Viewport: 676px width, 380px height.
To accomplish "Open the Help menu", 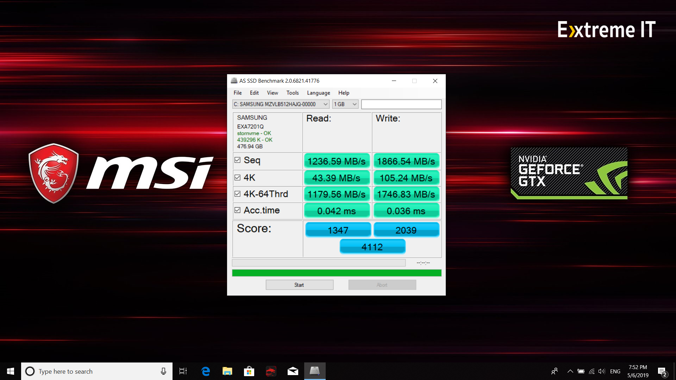I will 344,93.
